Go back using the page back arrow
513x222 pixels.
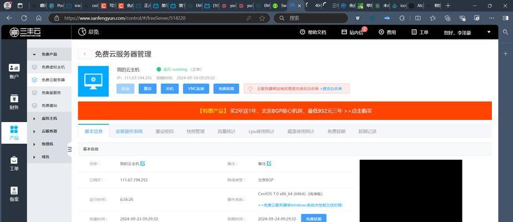point(85,54)
